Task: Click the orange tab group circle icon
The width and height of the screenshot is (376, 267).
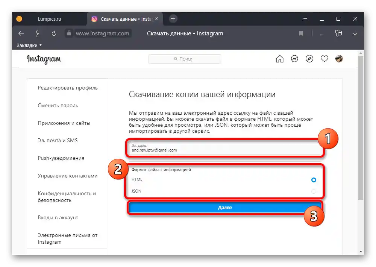Action: coord(19,19)
